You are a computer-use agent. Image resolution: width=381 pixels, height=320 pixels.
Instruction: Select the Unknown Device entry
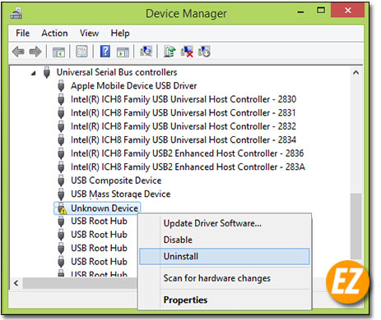click(x=105, y=208)
